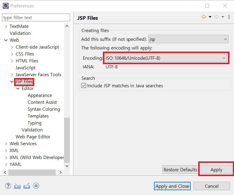Open the forward history dropdown arrow
The image size is (234, 195).
pos(223,17)
